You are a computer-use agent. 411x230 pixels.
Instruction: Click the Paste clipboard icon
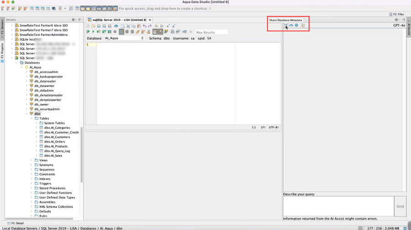pos(139,26)
